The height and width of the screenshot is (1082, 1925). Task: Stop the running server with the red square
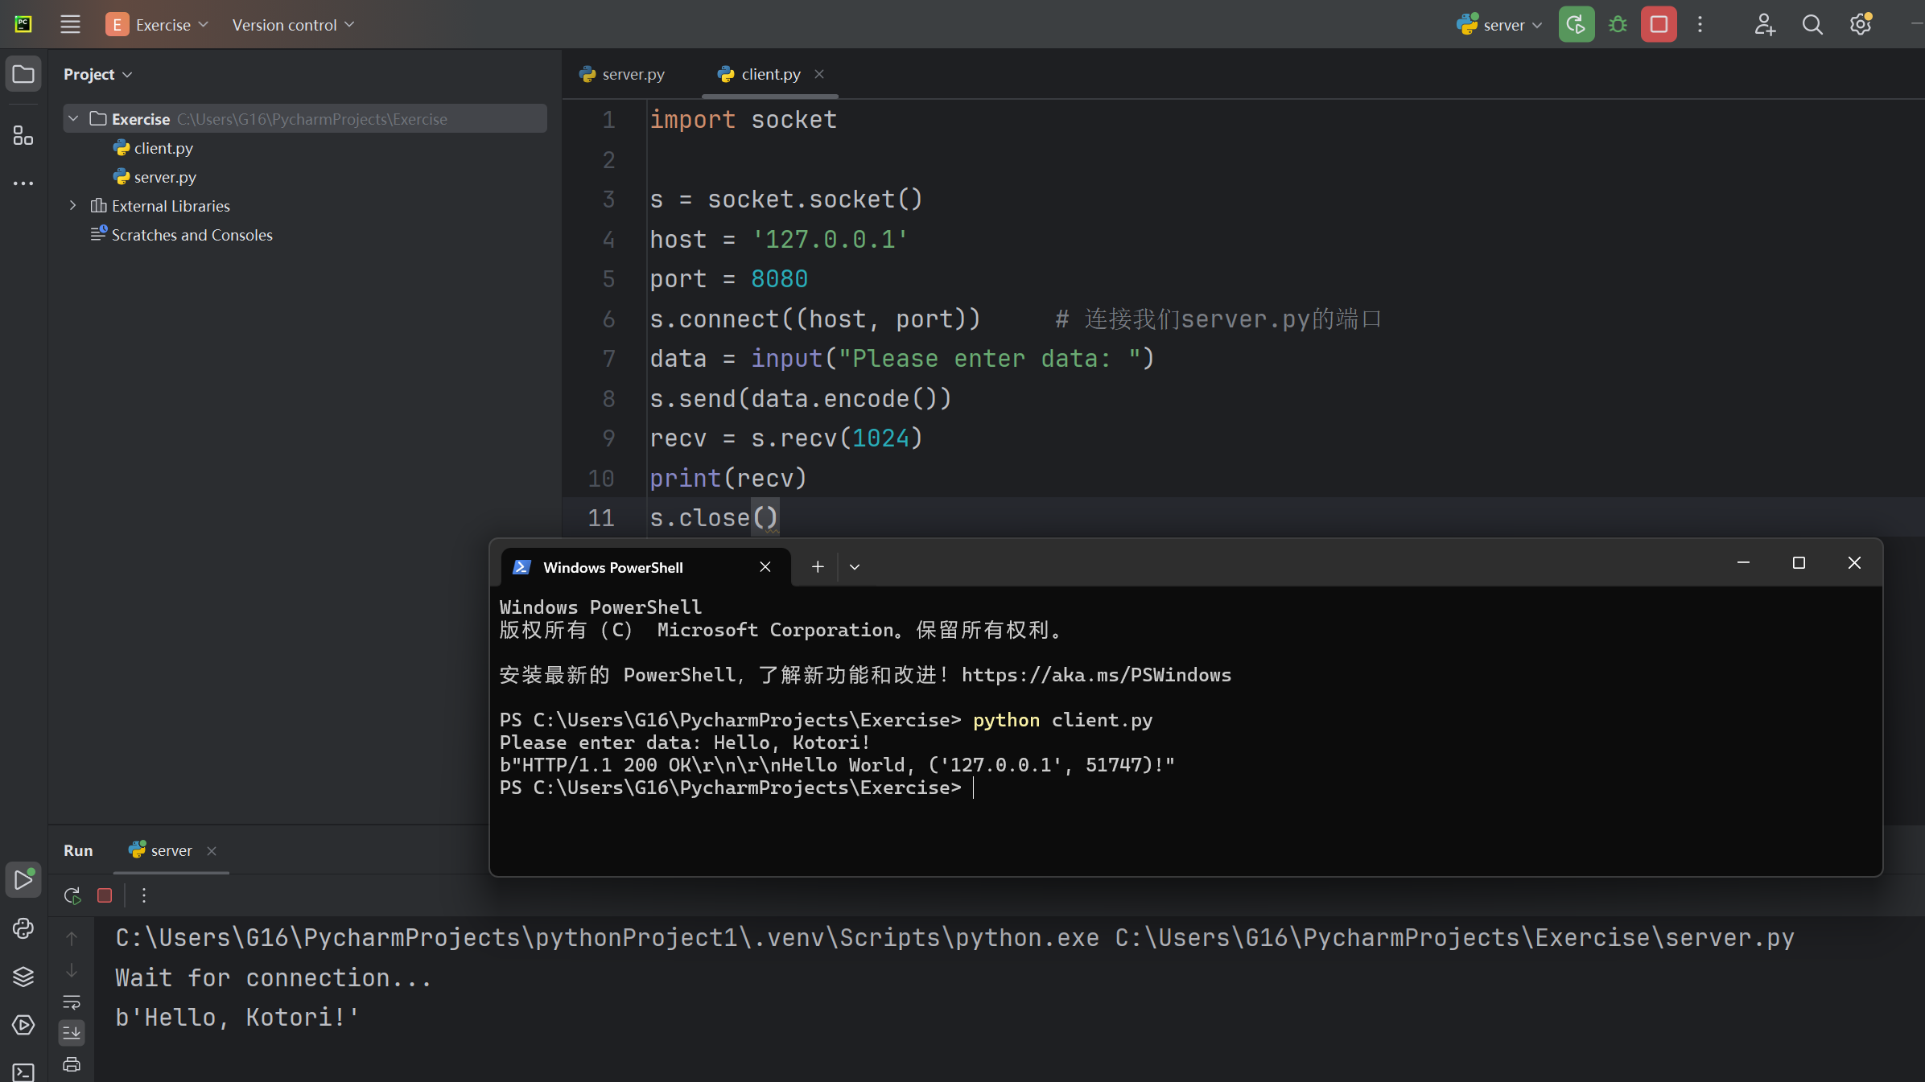coord(1659,25)
